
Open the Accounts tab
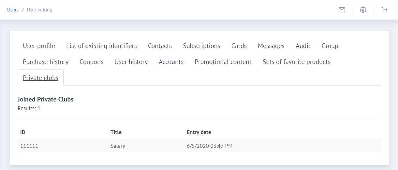[x=171, y=62]
